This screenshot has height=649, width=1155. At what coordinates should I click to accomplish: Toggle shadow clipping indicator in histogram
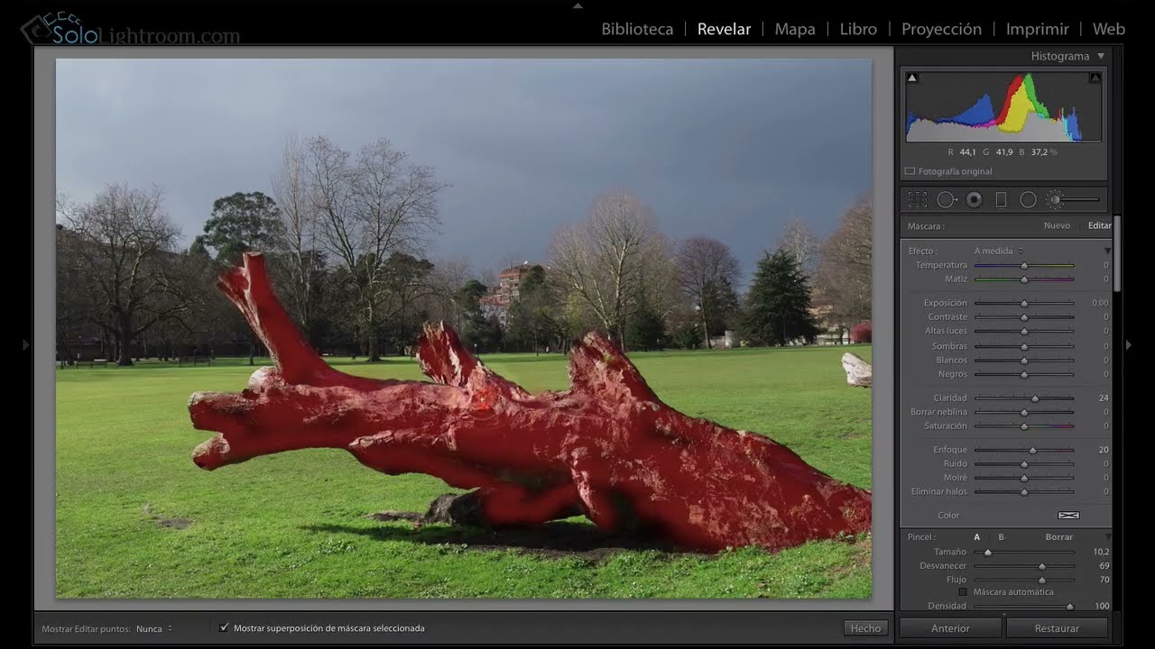911,78
